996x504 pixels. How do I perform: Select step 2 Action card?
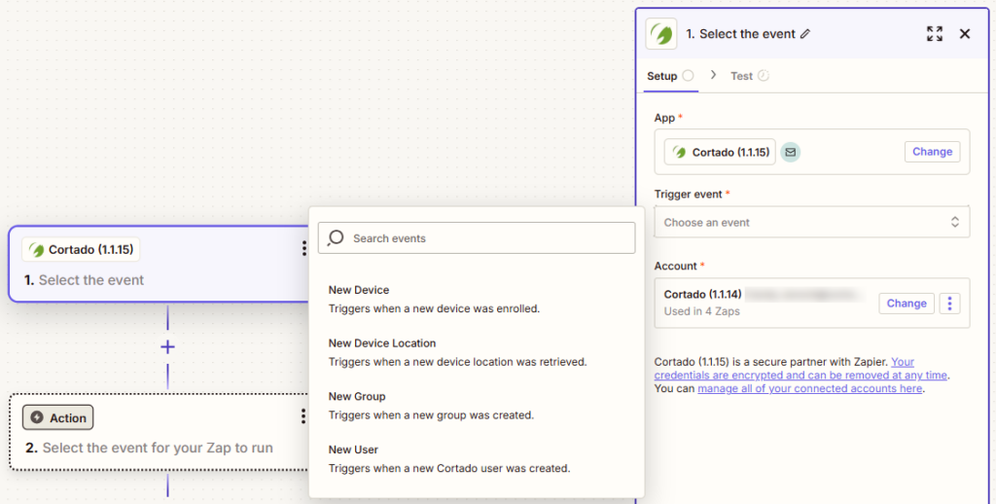tap(160, 432)
